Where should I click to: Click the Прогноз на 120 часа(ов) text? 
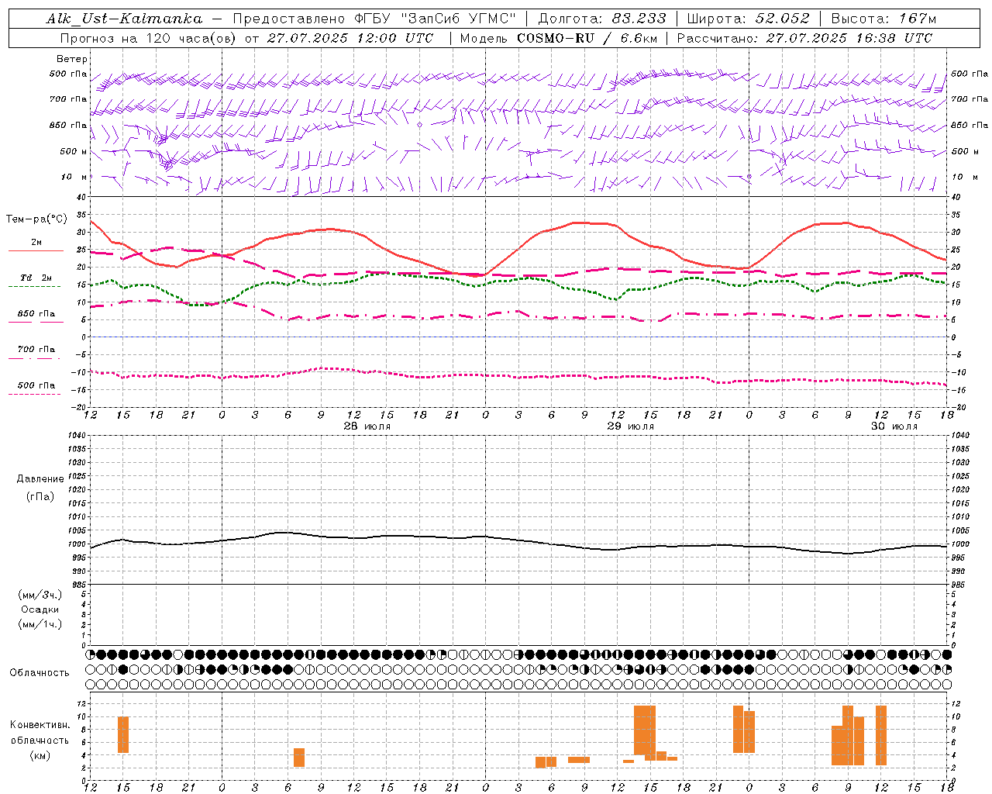[x=149, y=38]
